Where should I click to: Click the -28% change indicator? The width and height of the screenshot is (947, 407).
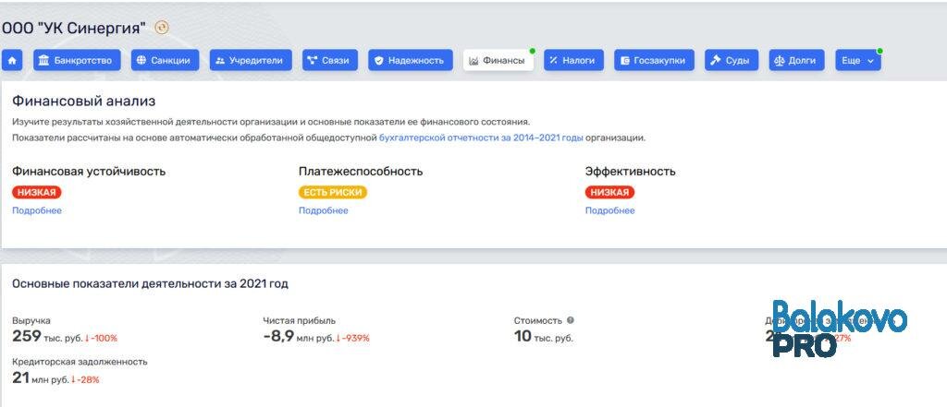85,380
